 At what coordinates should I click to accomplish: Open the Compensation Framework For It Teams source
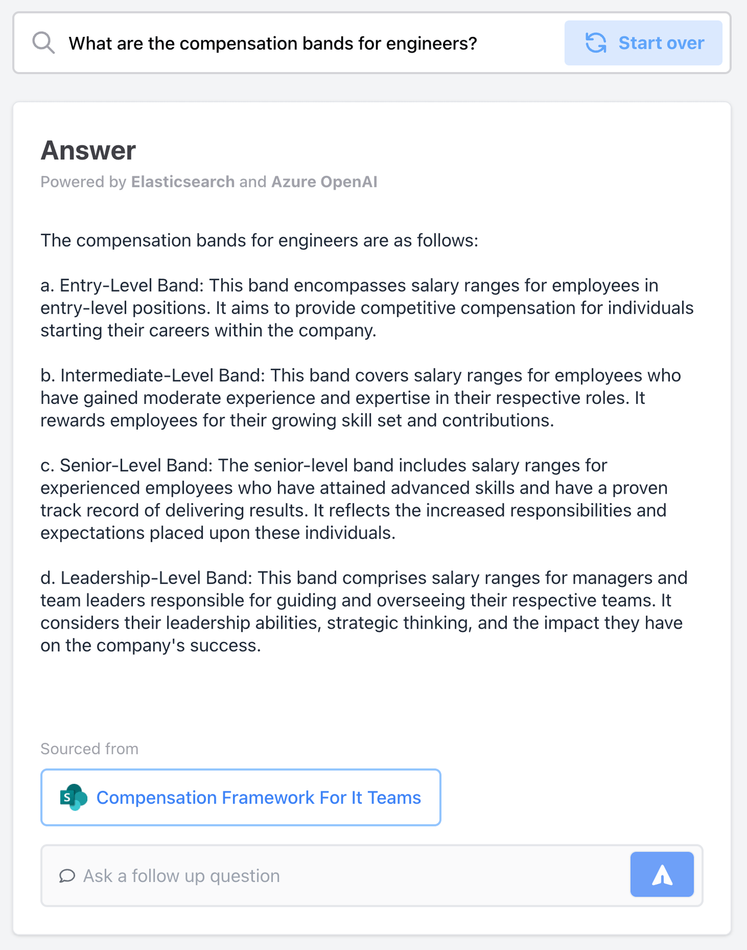tap(258, 797)
